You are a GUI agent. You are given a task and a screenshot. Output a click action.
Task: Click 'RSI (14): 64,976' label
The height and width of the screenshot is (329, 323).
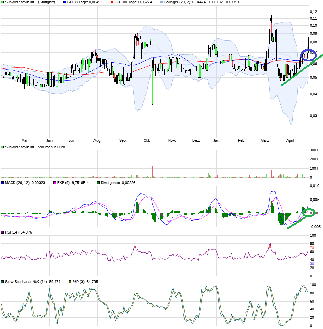click(x=19, y=232)
